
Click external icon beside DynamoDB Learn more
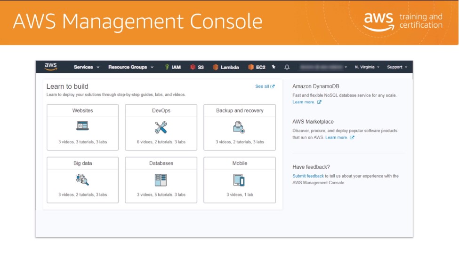pos(319,102)
